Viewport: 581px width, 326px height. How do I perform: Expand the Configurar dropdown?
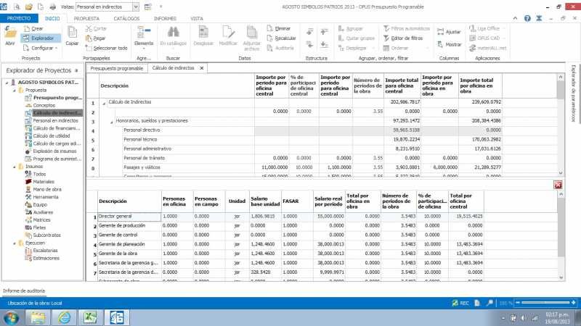(45, 48)
